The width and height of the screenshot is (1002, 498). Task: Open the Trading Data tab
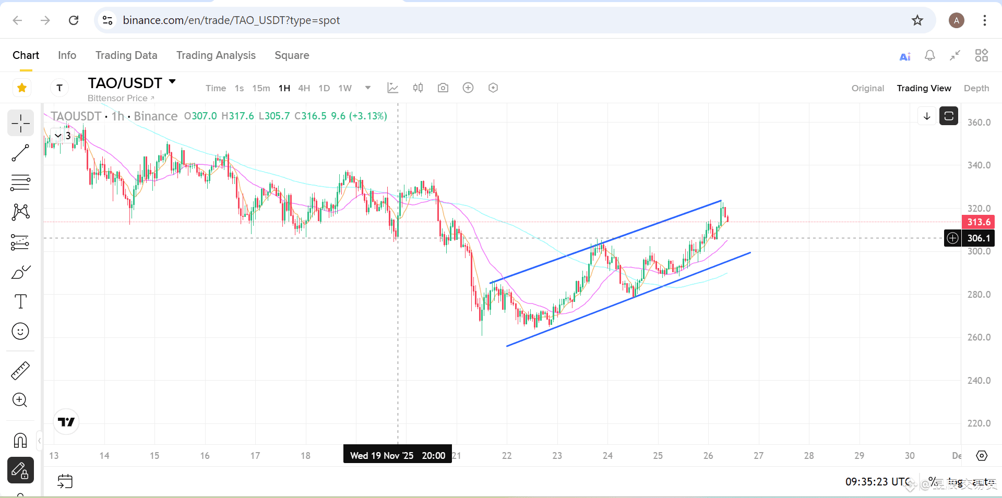[x=126, y=55]
